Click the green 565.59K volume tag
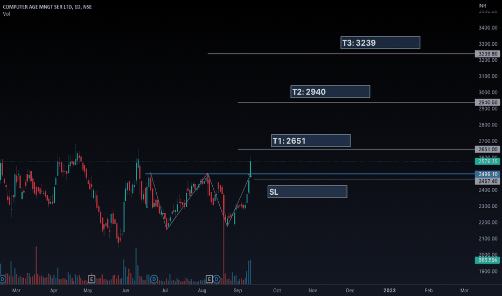 (x=487, y=260)
